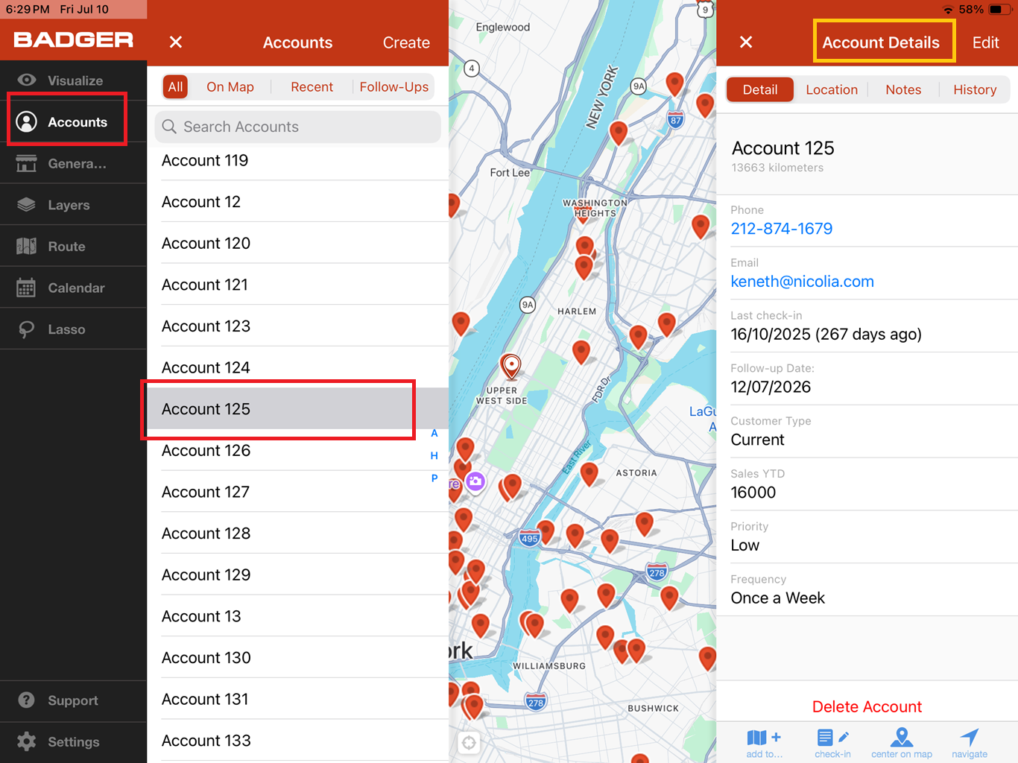This screenshot has width=1018, height=763.
Task: Jump to index letter H
Action: 434,455
